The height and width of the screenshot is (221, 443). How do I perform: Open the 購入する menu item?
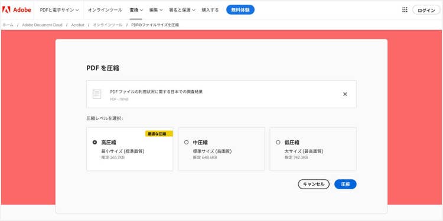point(210,10)
